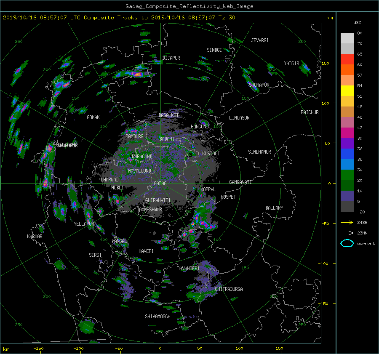This screenshot has width=379, height=354.
Task: Click the BADAMI city label
Action: [x=167, y=139]
